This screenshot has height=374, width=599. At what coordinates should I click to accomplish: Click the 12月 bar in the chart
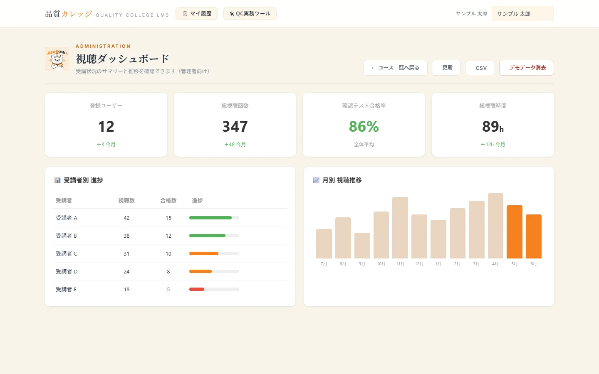pos(419,236)
